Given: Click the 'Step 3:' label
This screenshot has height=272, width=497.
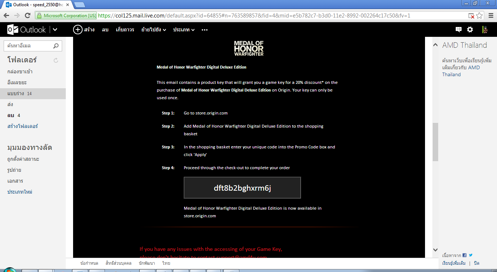Looking at the screenshot, I should coord(168,147).
